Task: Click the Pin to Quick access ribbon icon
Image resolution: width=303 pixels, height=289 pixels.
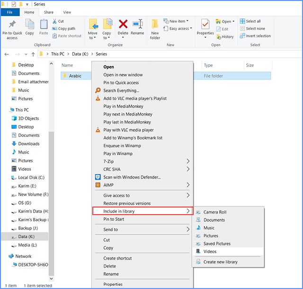Action: pos(12,25)
